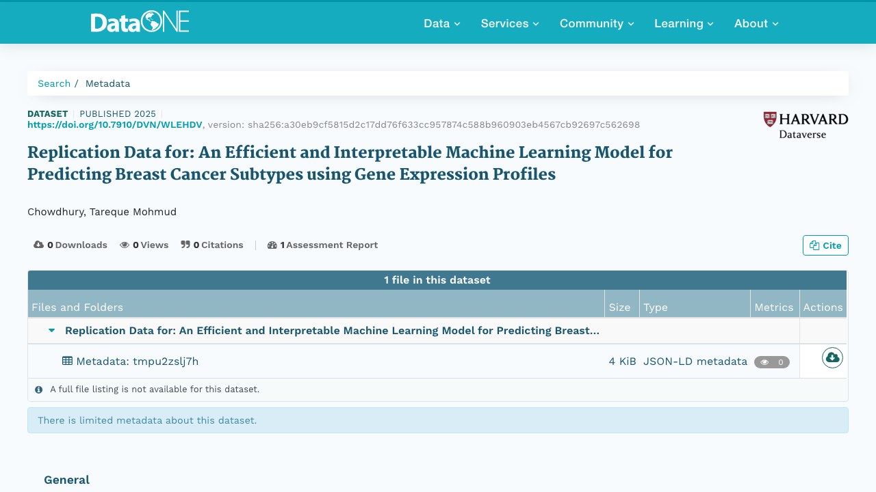The image size is (876, 492).
Task: Collapse the Replication Data folder row
Action: (51, 331)
